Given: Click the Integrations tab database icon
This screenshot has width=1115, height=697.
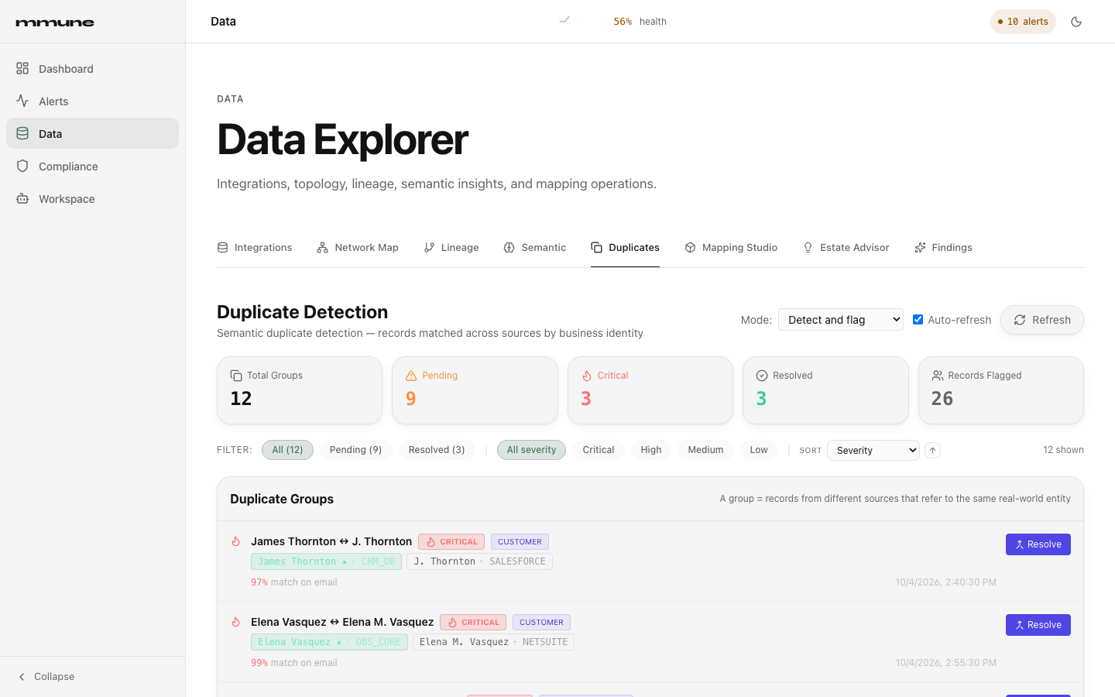Looking at the screenshot, I should (x=223, y=248).
